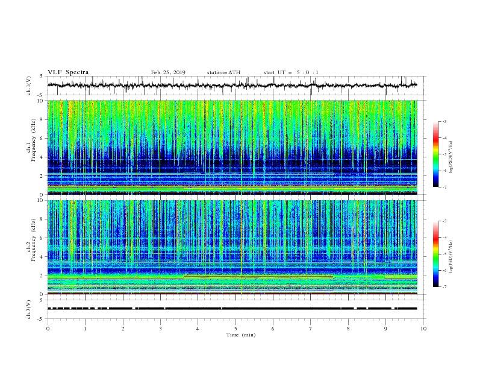Click the "Time (min)" axis title
This screenshot has width=477, height=369.
[x=241, y=335]
